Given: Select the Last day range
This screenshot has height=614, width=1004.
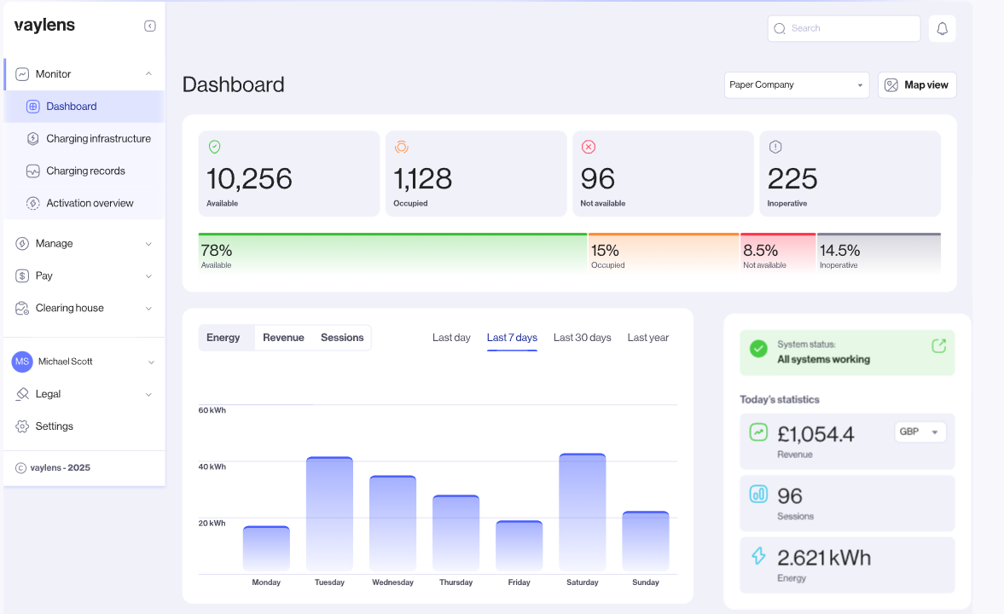Looking at the screenshot, I should click(x=451, y=338).
